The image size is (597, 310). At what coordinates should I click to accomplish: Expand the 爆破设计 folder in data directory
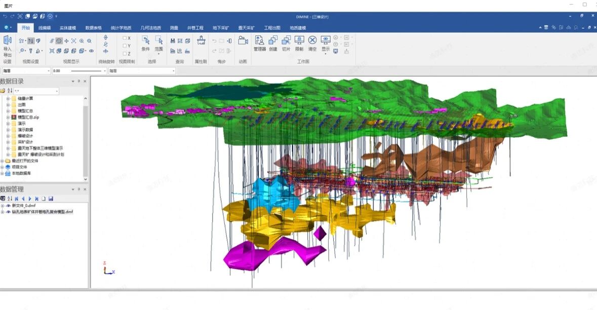[8, 136]
